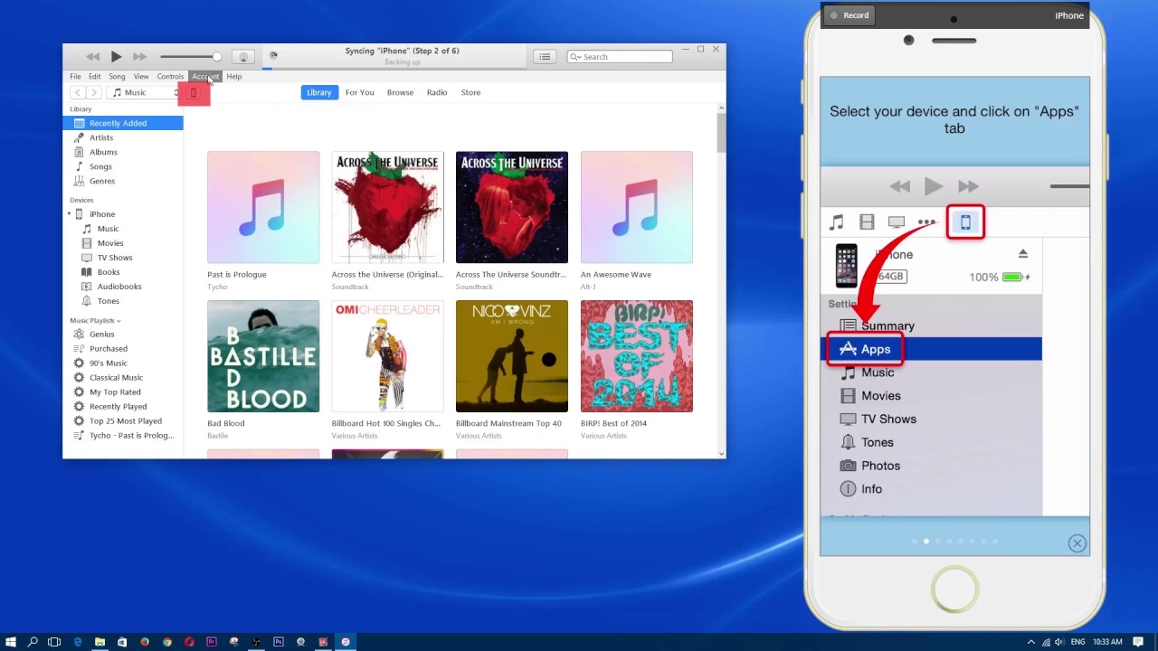
Task: Switch to the Library tab
Action: 318,92
